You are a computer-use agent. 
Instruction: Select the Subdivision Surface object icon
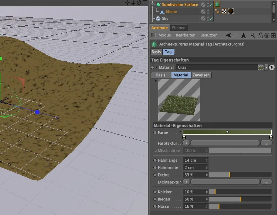point(159,4)
